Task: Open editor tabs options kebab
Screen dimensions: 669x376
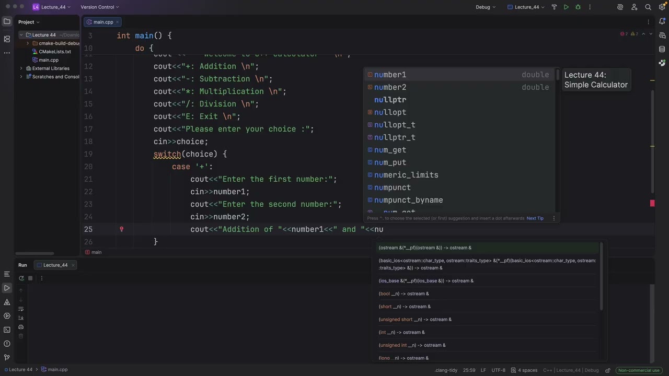Action: (648, 22)
